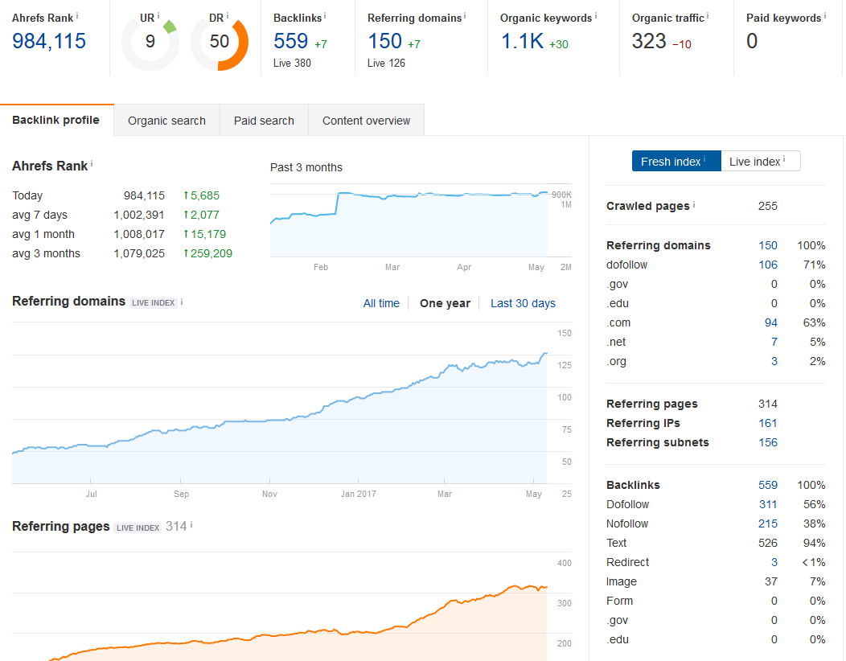Open the 161 Referring IPs link

pyautogui.click(x=768, y=423)
